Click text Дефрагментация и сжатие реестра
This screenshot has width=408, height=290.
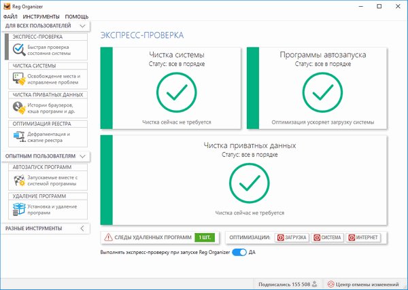(x=49, y=137)
